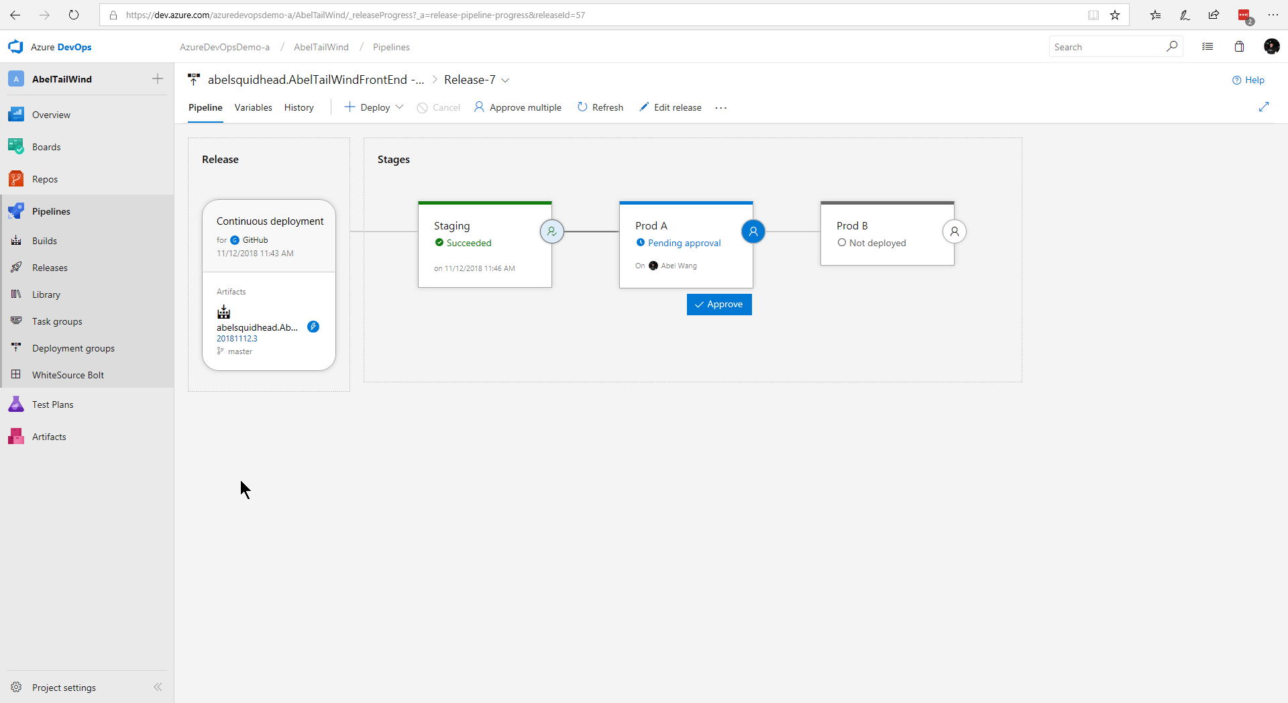
Task: Click the pipeline name abelsquidhead.AbelTailWindFrontEnd
Action: pos(316,80)
